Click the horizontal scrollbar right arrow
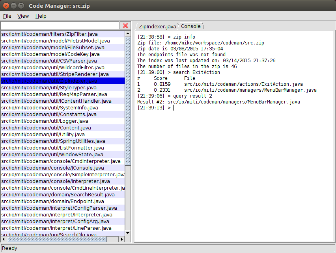Viewport: 336px width, 253px height. [121, 239]
